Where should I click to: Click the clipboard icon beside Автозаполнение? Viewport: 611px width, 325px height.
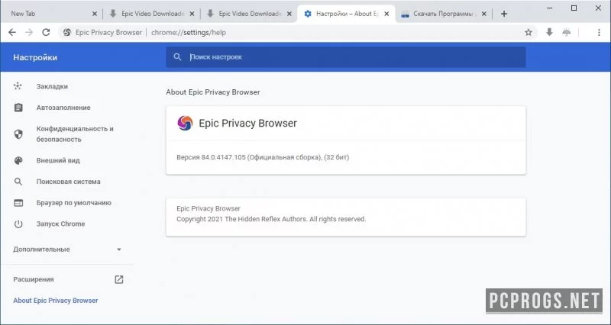[18, 108]
